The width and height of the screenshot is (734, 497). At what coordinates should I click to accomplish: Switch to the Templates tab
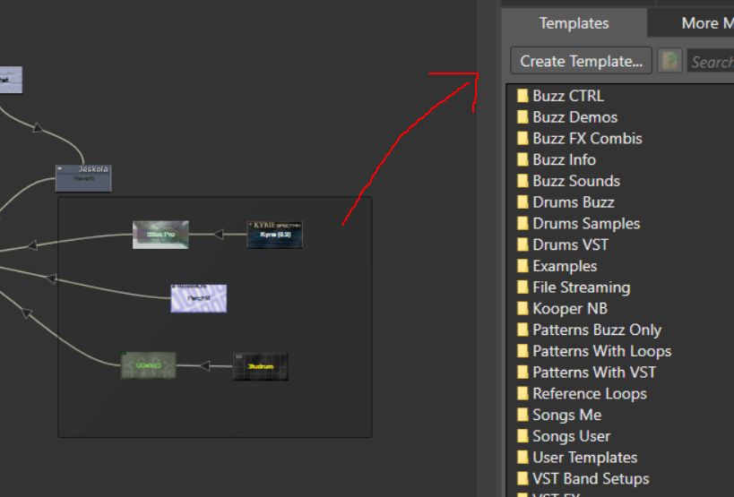point(574,23)
